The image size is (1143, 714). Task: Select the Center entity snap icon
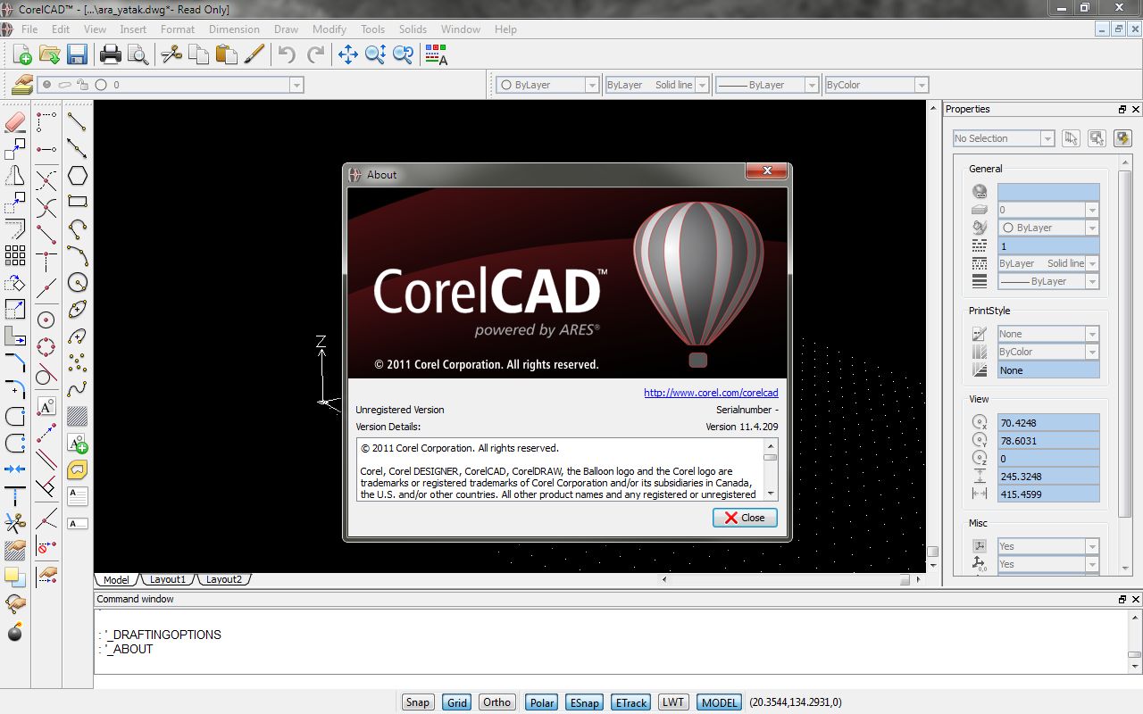pyautogui.click(x=46, y=320)
